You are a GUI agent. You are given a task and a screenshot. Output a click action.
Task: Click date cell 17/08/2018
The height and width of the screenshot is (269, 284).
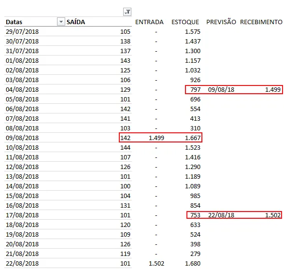22,215
